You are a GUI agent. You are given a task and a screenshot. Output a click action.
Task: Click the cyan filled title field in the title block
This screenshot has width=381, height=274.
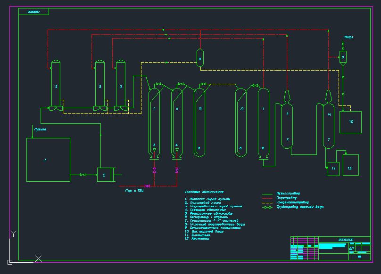[x=332, y=246]
